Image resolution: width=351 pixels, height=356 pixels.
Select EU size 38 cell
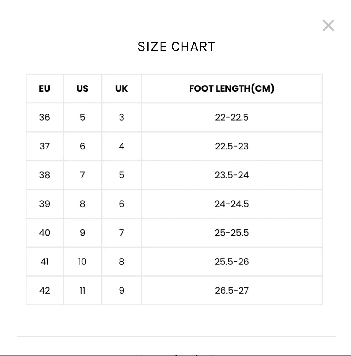point(45,175)
